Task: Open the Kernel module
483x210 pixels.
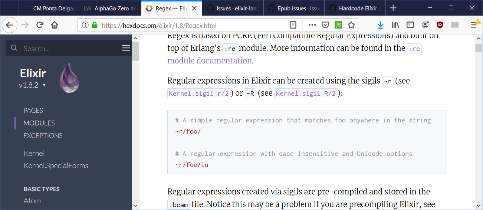Action: pos(34,153)
